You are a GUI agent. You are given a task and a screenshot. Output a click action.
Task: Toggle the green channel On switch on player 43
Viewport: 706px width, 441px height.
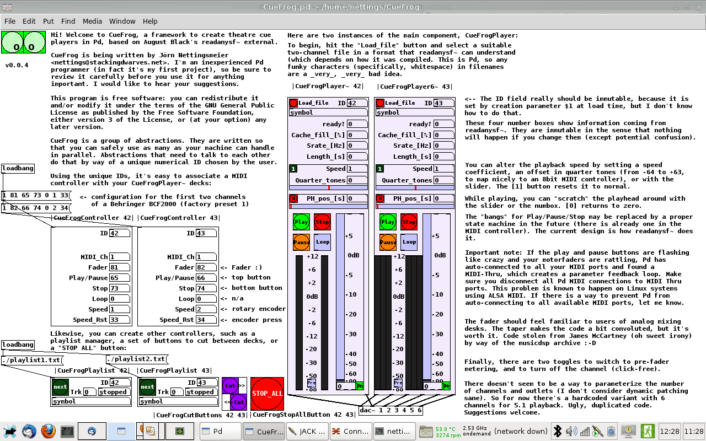pyautogui.click(x=446, y=386)
